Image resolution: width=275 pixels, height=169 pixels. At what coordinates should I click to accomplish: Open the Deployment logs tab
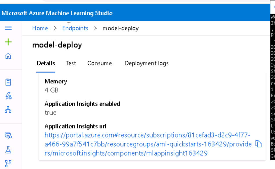[146, 64]
